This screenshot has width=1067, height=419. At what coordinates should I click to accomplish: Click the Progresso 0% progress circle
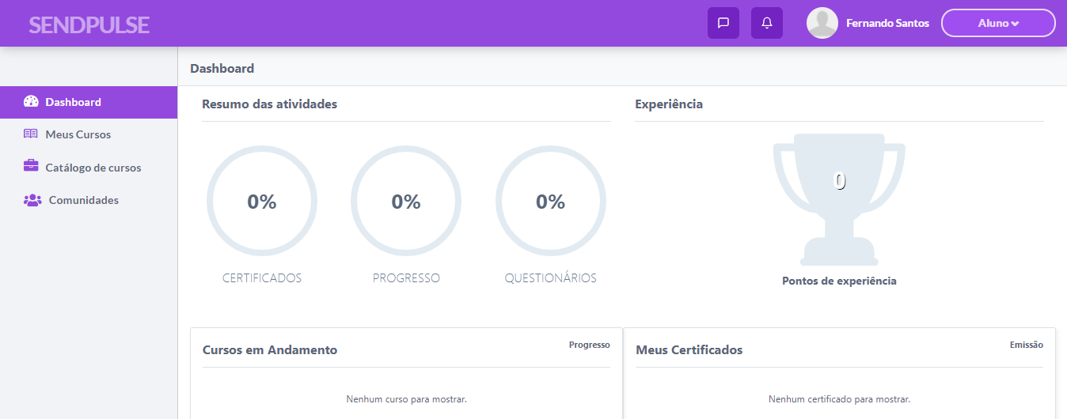tap(406, 202)
